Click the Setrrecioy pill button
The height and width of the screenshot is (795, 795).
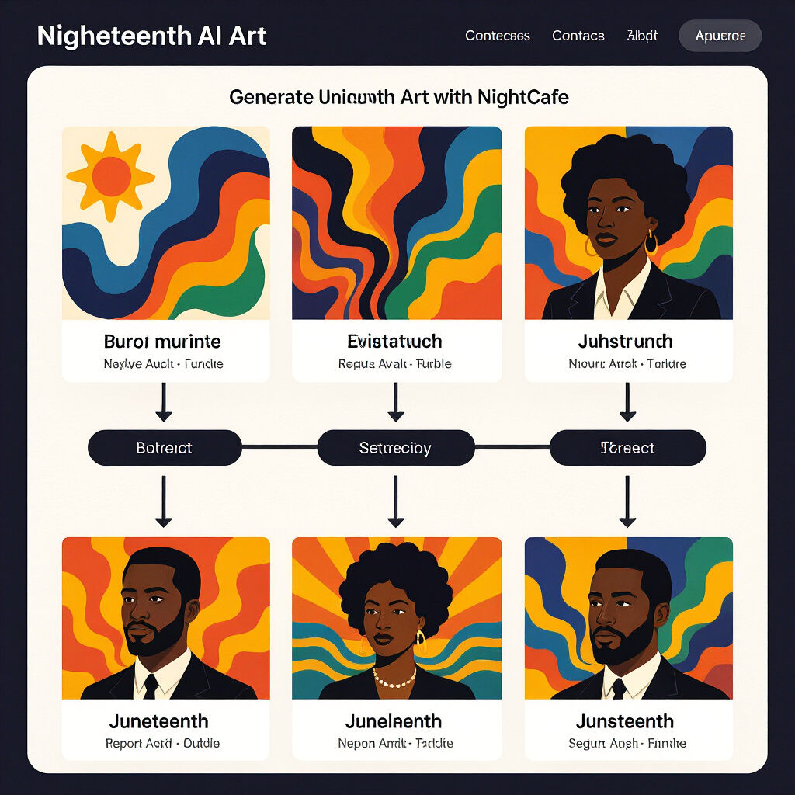395,448
